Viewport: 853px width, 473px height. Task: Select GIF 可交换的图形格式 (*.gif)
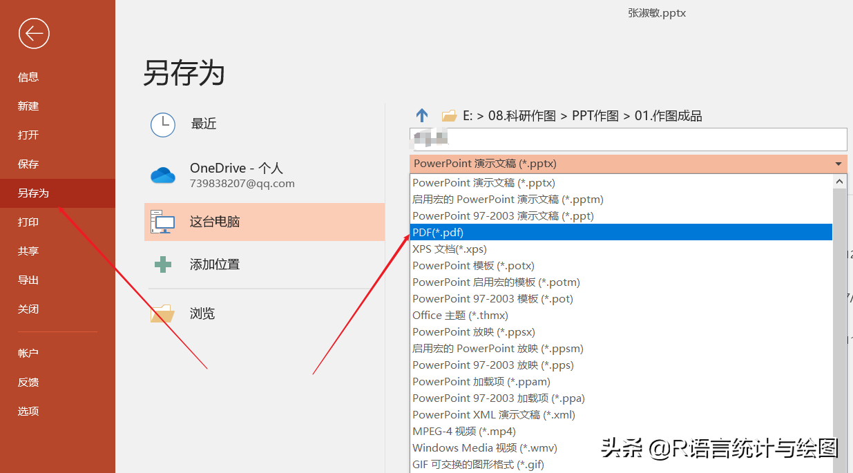pos(621,465)
